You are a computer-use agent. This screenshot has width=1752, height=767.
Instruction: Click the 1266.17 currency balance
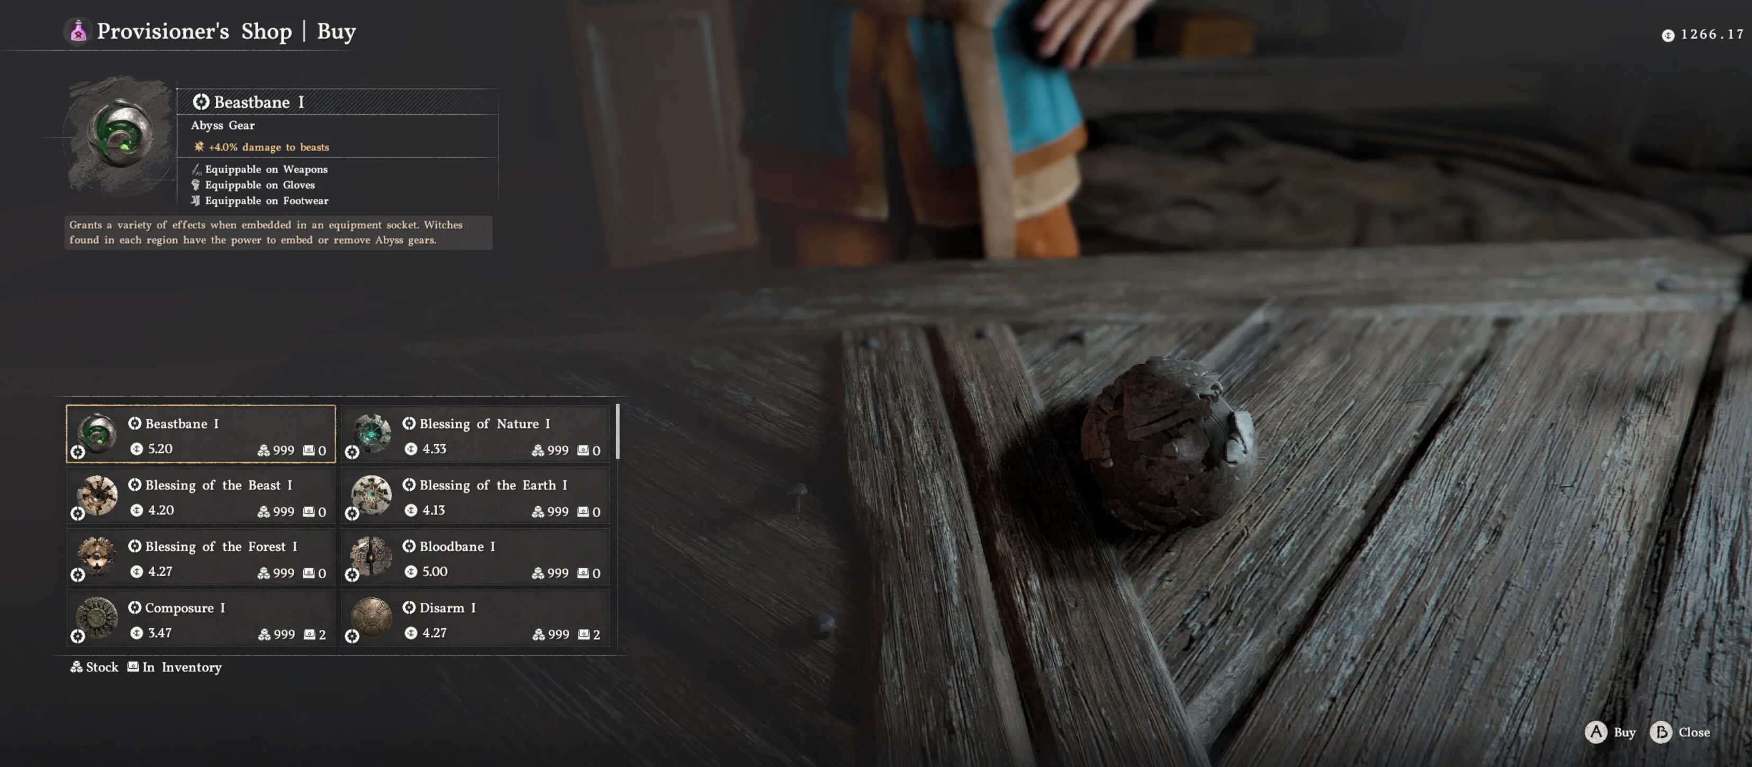[x=1712, y=34]
